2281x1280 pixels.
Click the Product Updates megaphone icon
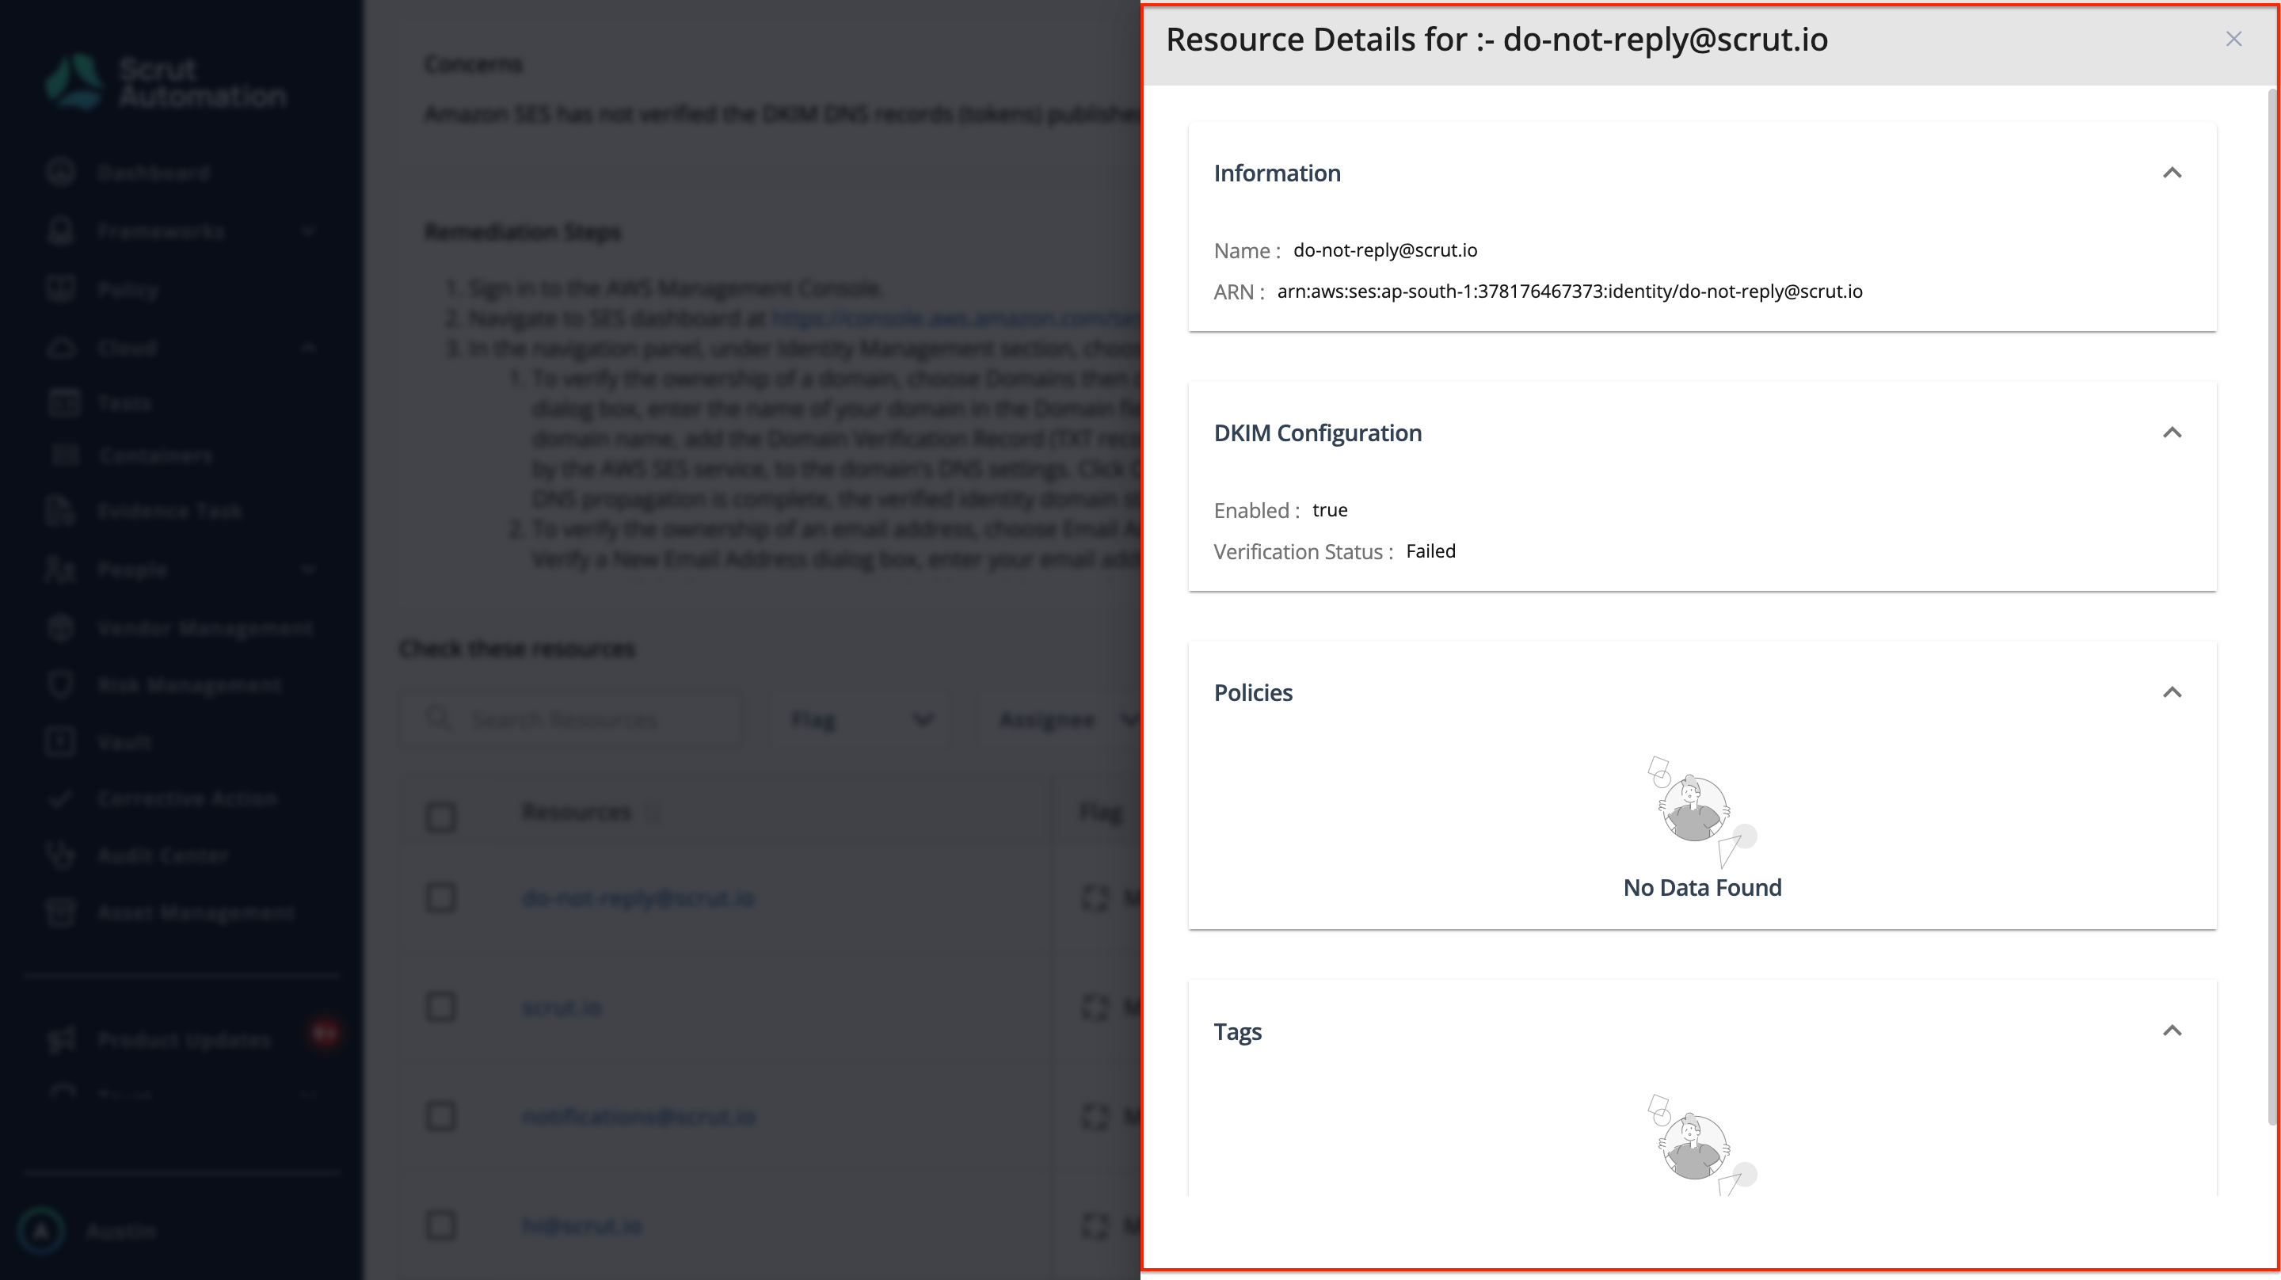pos(61,1039)
